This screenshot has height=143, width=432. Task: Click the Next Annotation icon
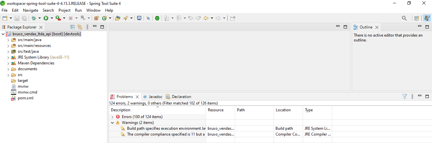[167, 18]
